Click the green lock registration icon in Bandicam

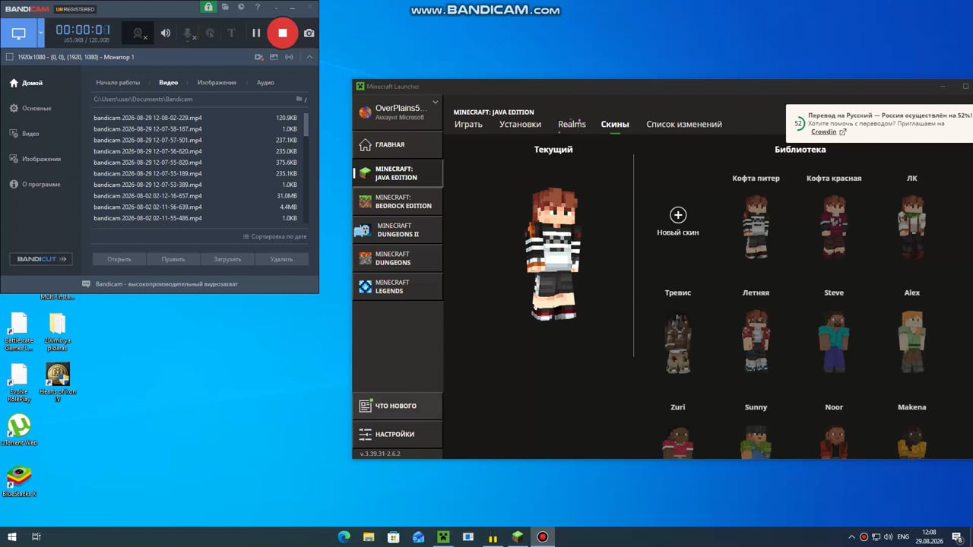[208, 7]
